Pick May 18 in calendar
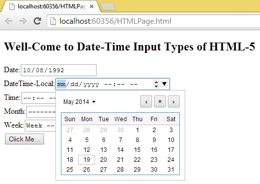Image resolution: width=260 pixels, height=184 pixels. tap(70, 160)
